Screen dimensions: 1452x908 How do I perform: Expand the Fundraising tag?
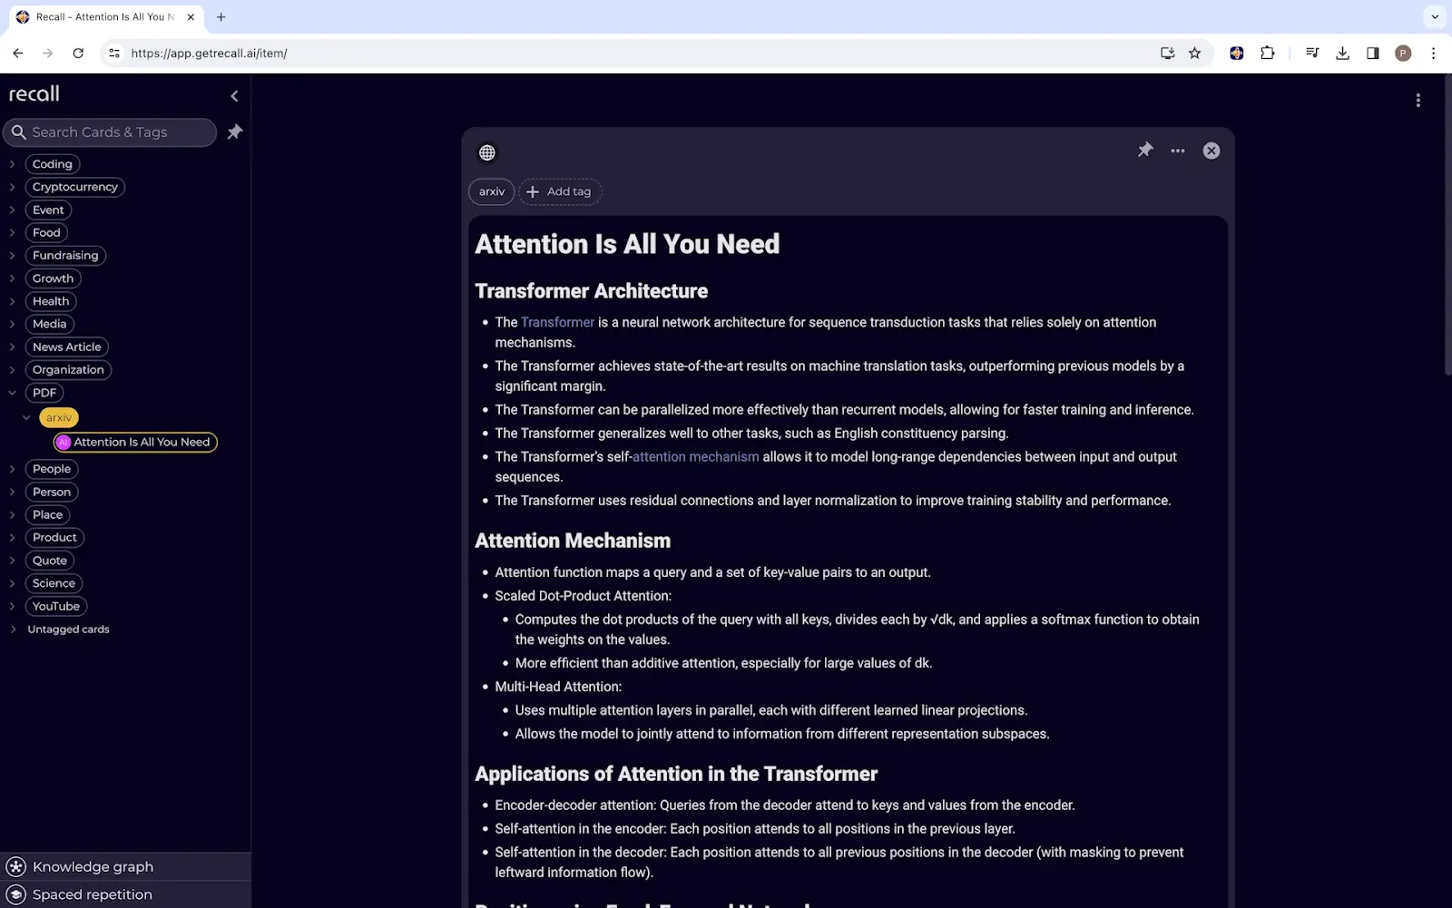click(12, 256)
